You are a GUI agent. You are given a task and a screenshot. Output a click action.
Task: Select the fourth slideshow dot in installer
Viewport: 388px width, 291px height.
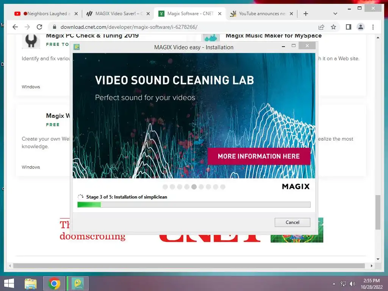187,187
